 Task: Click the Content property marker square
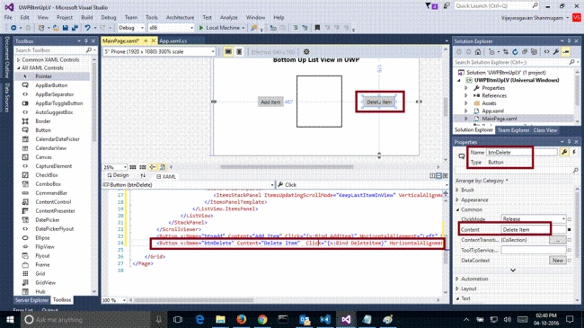pyautogui.click(x=569, y=230)
